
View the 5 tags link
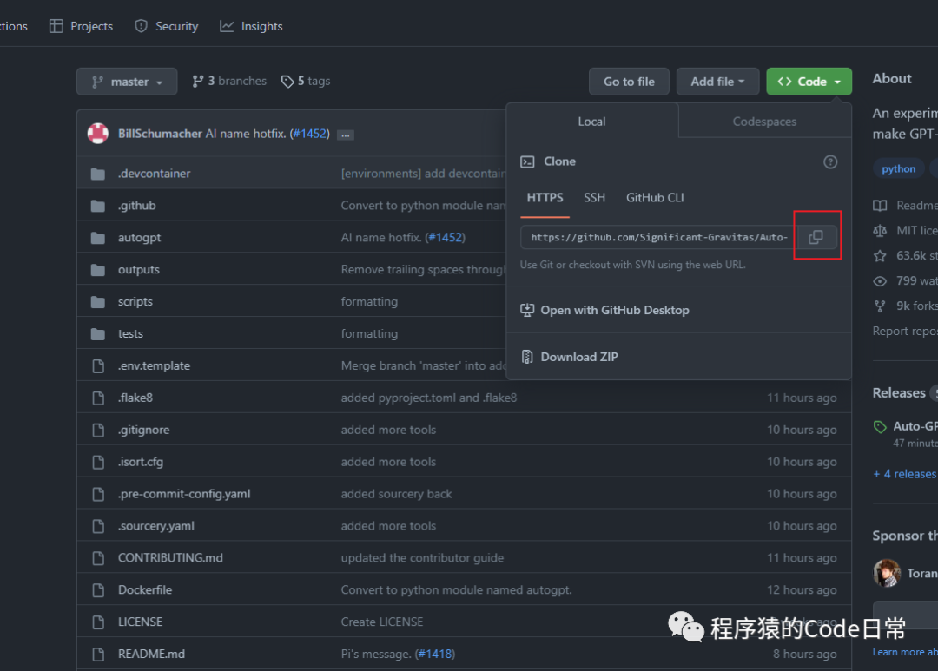306,82
